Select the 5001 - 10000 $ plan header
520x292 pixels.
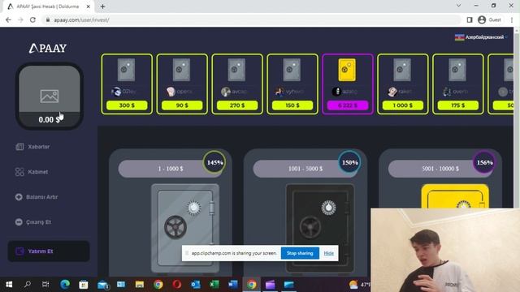(440, 169)
